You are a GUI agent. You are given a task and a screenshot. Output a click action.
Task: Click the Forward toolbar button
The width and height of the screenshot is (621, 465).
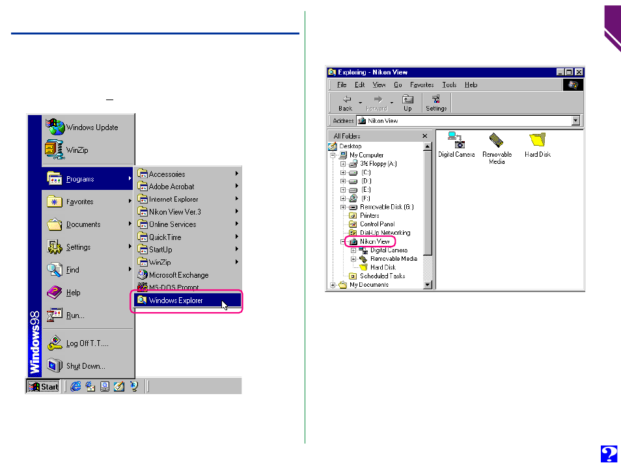pos(377,103)
